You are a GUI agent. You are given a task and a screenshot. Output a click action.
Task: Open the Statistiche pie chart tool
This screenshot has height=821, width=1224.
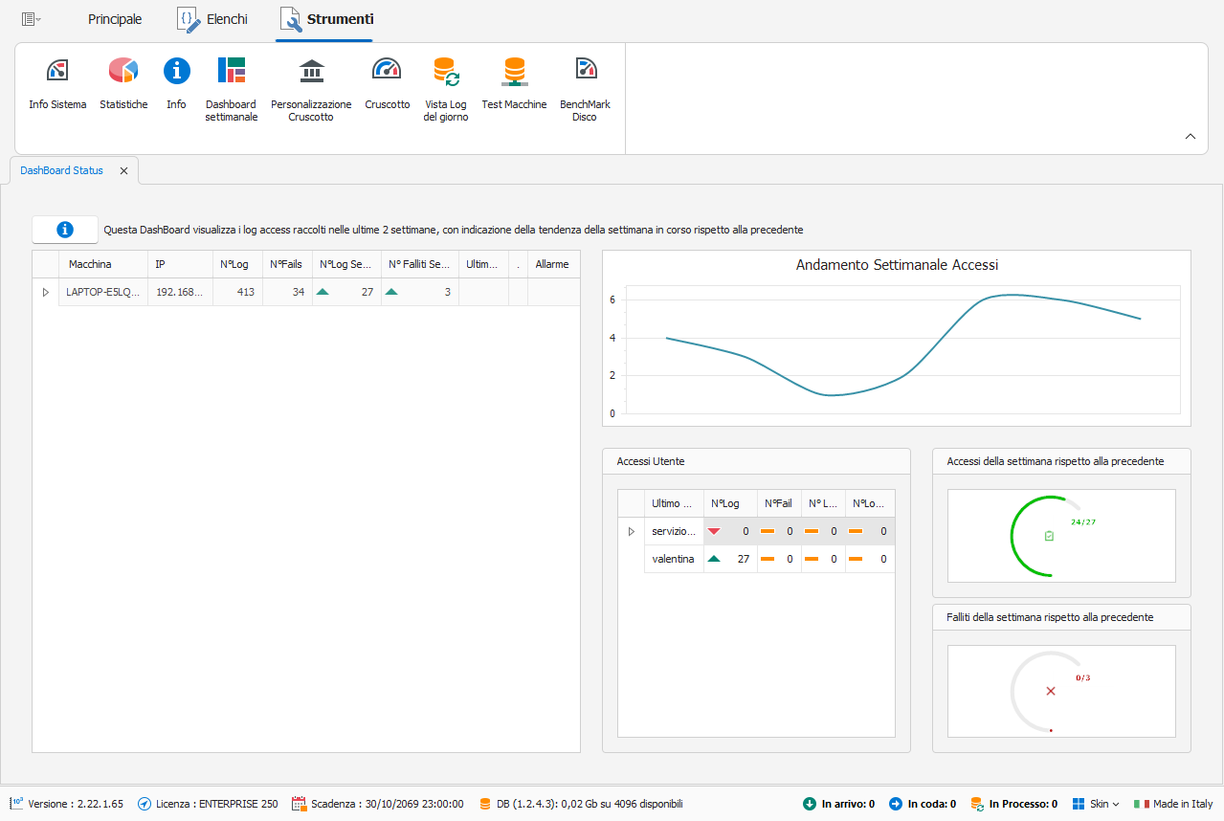click(x=123, y=83)
